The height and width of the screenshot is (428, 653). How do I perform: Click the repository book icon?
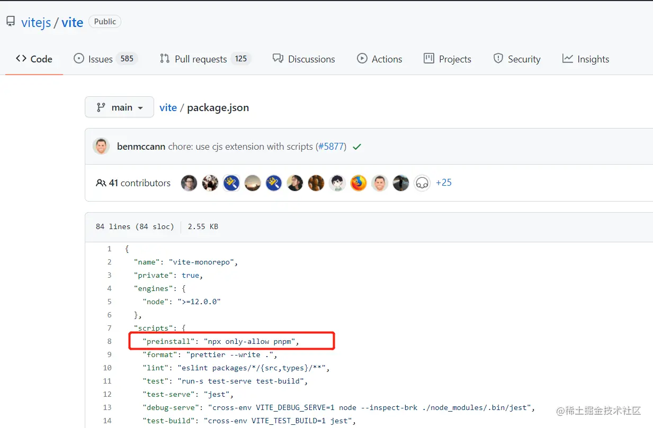[11, 22]
